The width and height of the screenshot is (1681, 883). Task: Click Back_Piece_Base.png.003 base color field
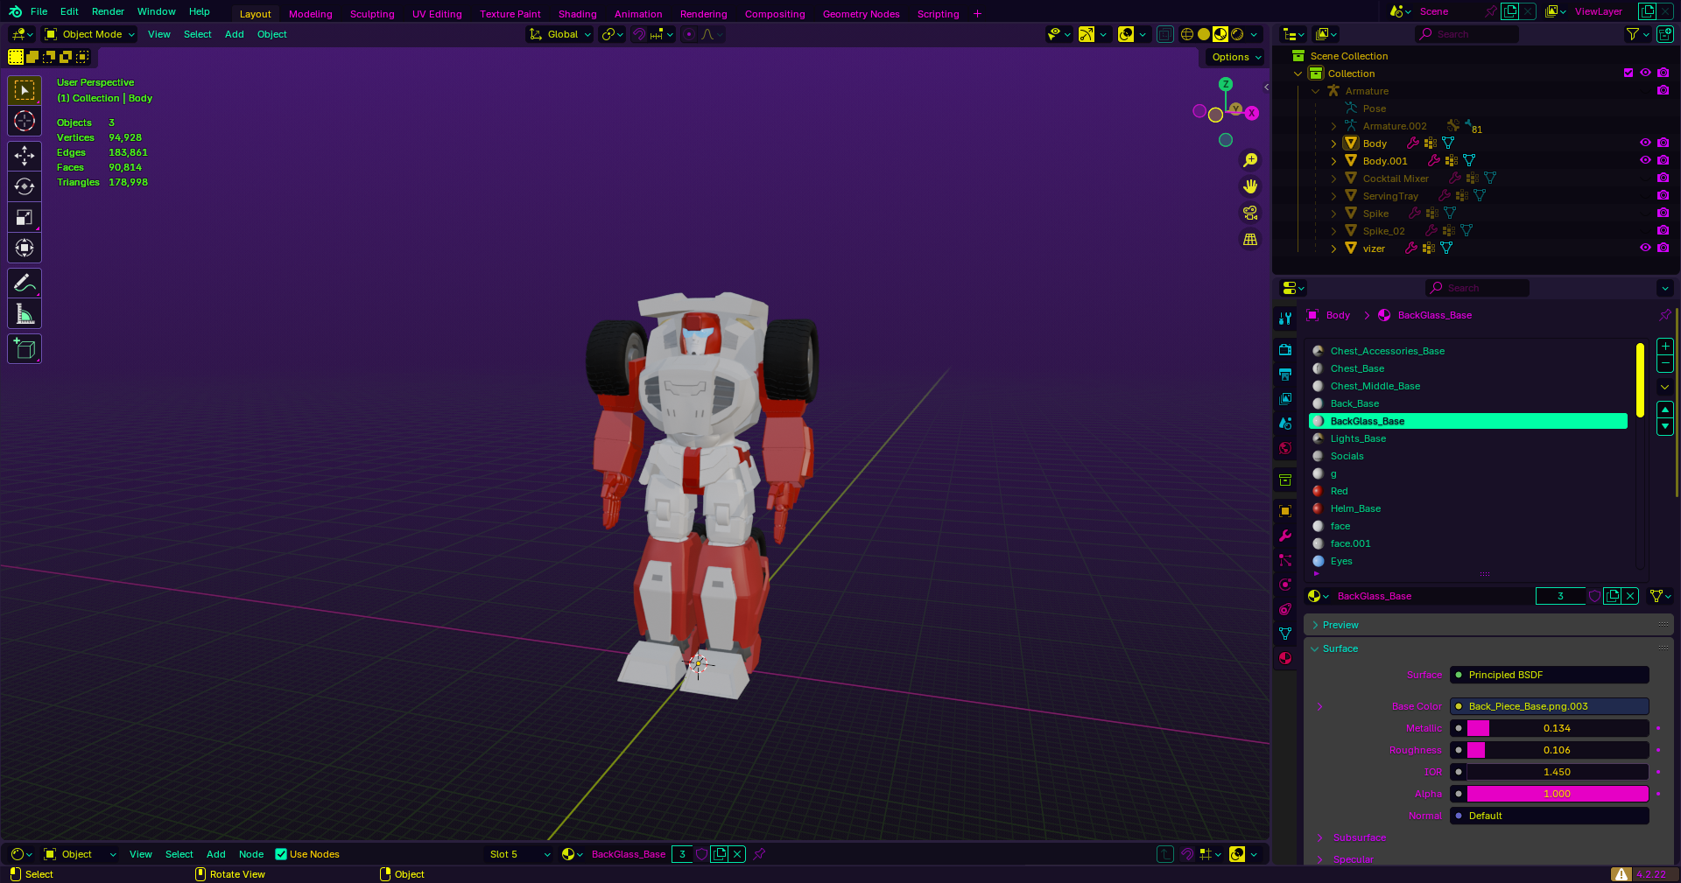(1550, 706)
